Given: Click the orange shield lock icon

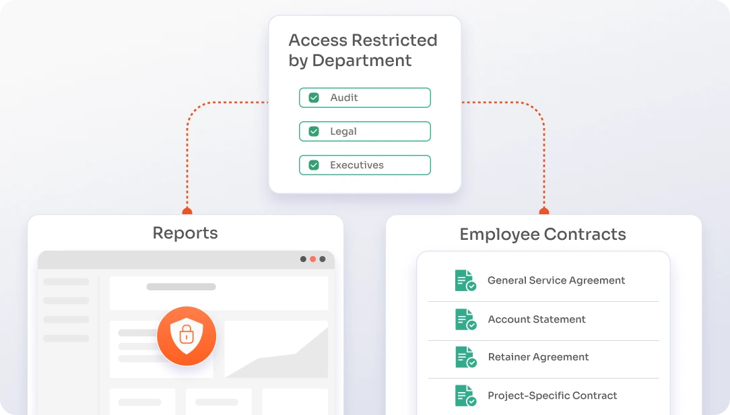Looking at the screenshot, I should tap(187, 336).
